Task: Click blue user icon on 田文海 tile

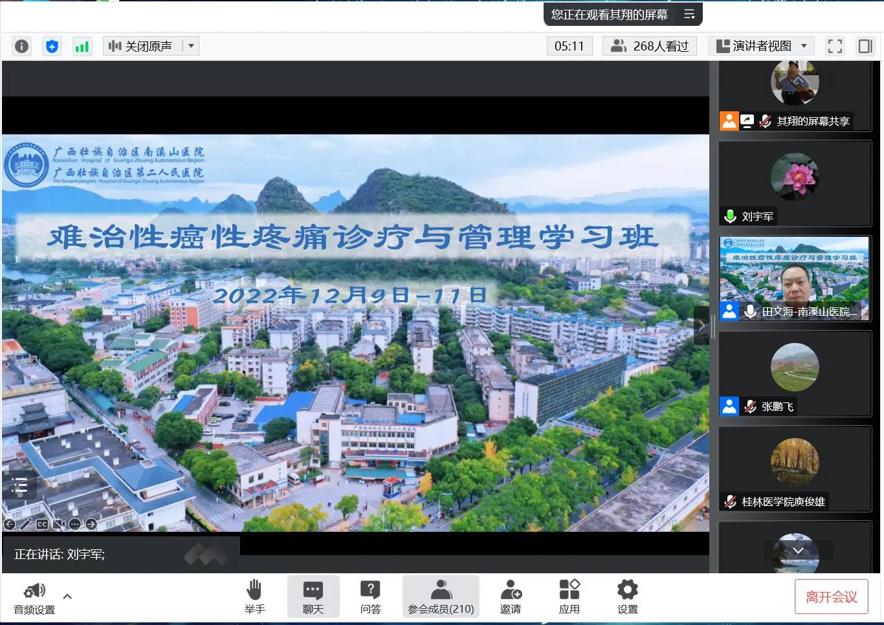Action: tap(729, 311)
